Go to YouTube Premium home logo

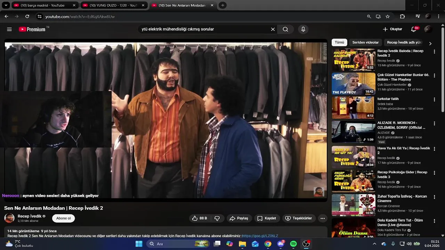pyautogui.click(x=32, y=30)
